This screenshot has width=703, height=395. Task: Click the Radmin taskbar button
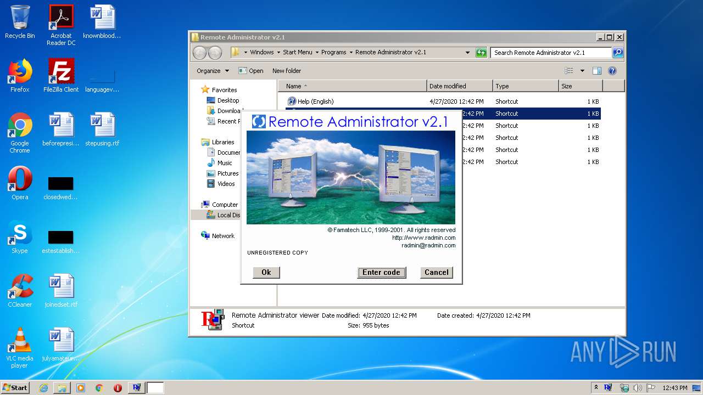click(137, 388)
